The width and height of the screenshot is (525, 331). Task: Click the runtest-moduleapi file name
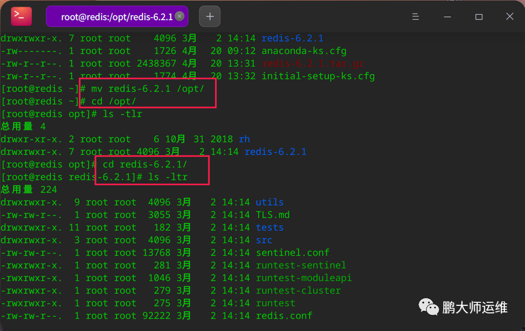304,278
